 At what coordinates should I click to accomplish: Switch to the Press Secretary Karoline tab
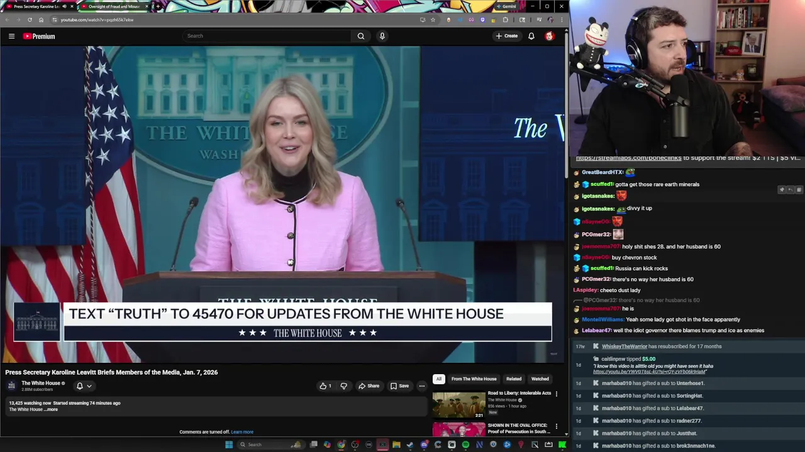(x=39, y=6)
